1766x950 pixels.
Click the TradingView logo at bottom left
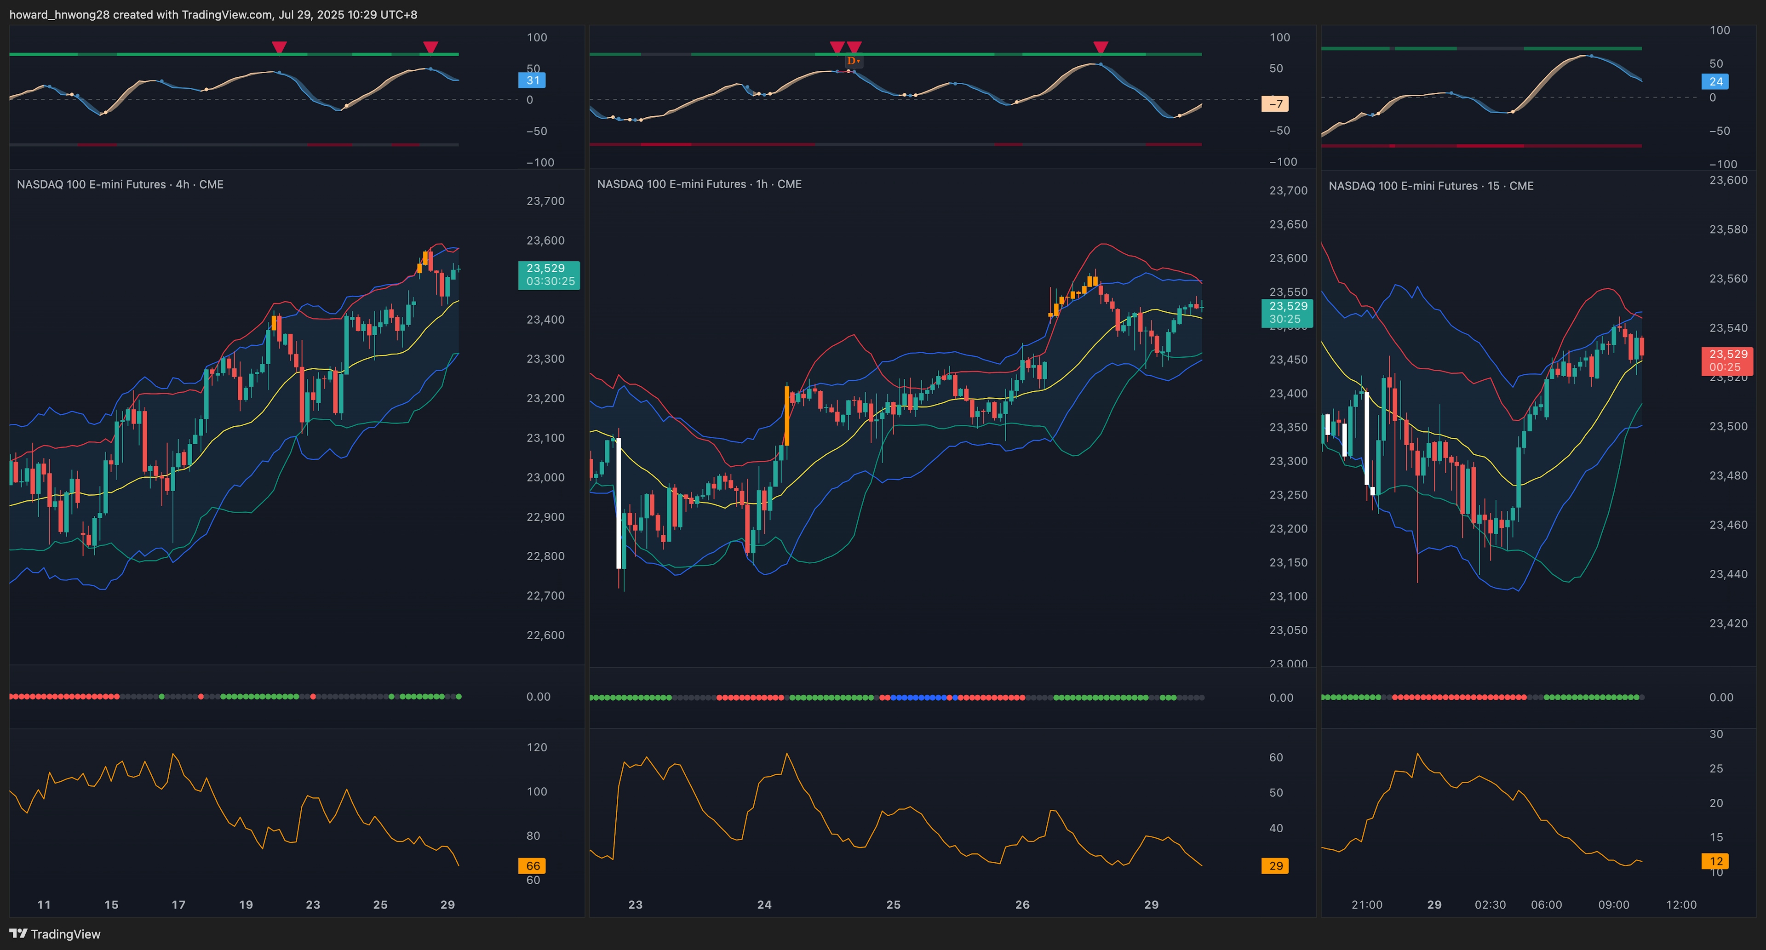point(55,933)
